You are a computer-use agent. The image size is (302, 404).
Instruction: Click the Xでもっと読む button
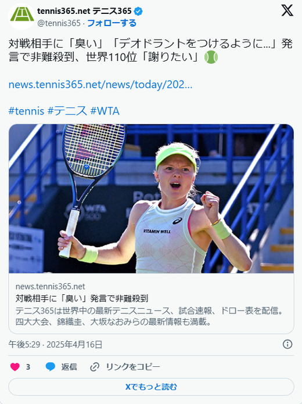pos(151,387)
